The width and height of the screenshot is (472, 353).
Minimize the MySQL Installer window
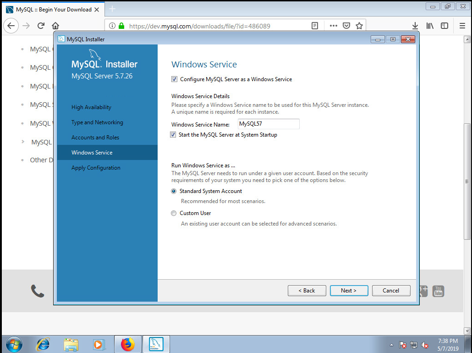(x=378, y=39)
